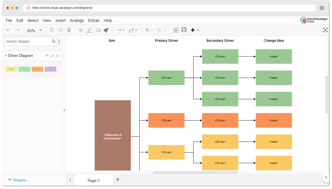Viewport: 332px width, 189px height.
Task: Open the File menu
Action: pyautogui.click(x=9, y=20)
